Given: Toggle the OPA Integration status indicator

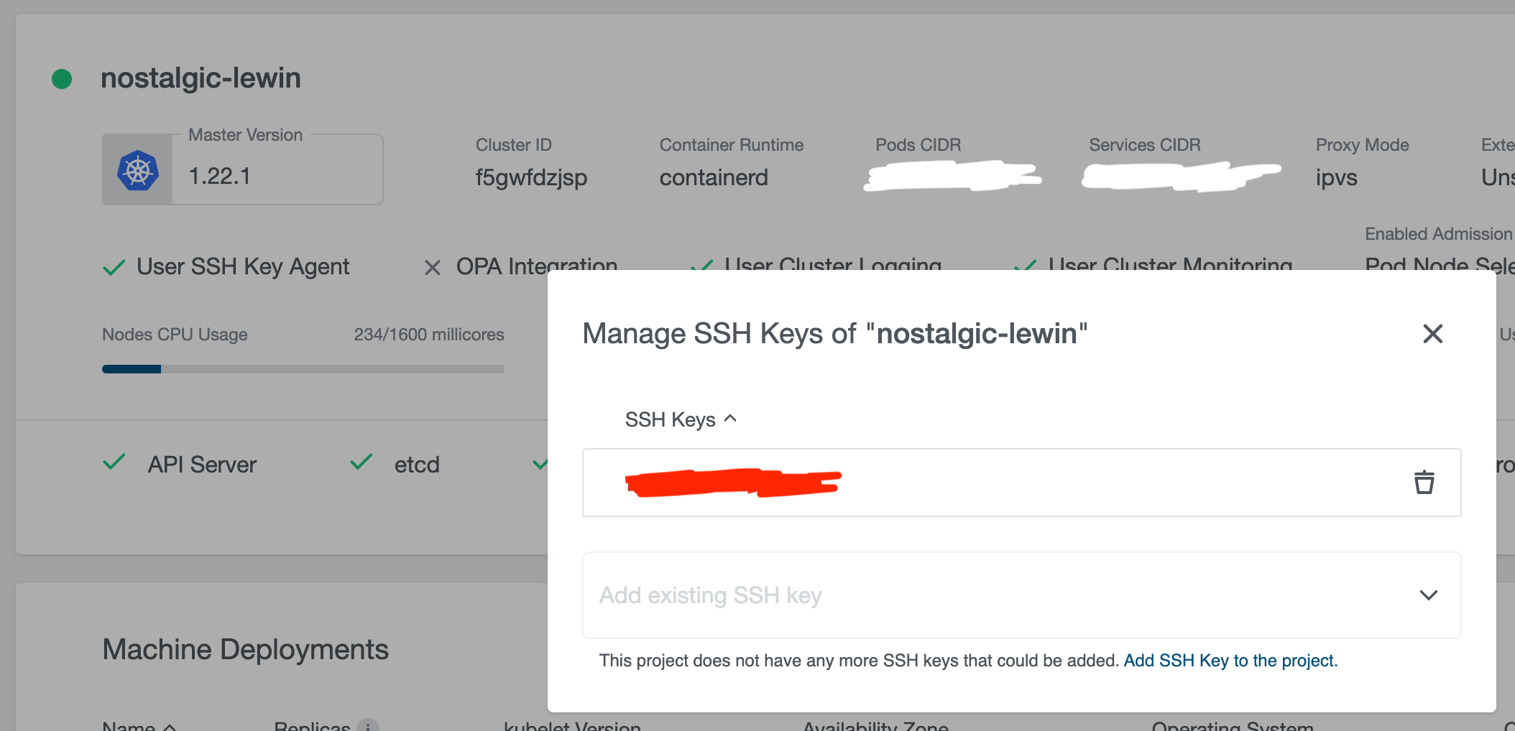Looking at the screenshot, I should coord(433,266).
